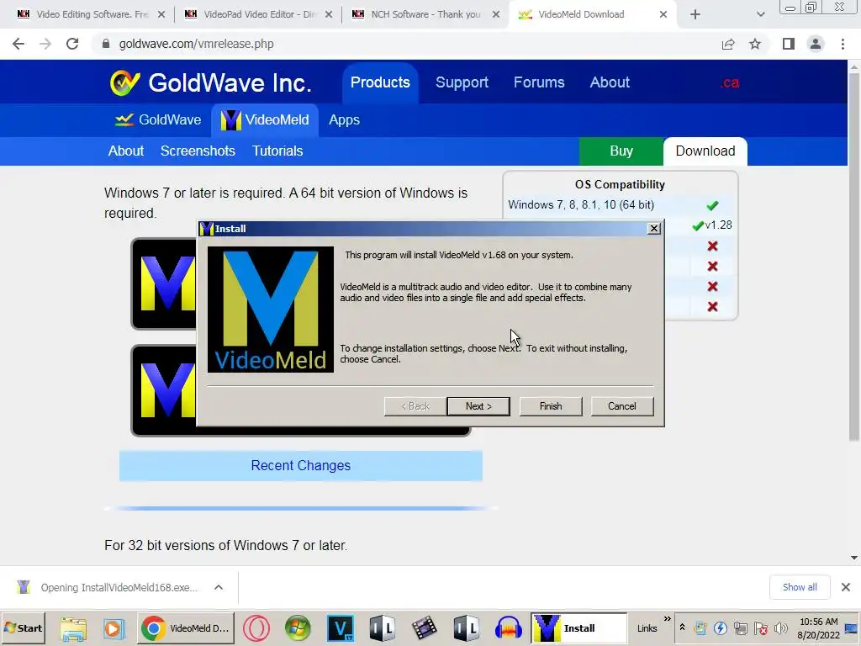Open the Tutorials page link

pos(277,151)
